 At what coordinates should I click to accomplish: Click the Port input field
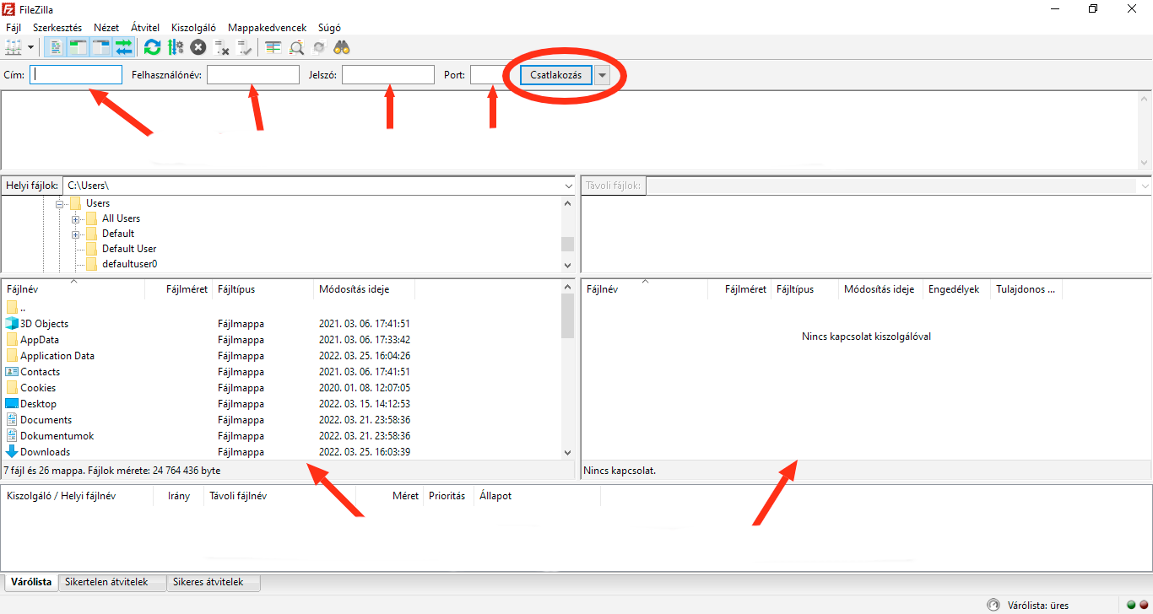click(490, 75)
